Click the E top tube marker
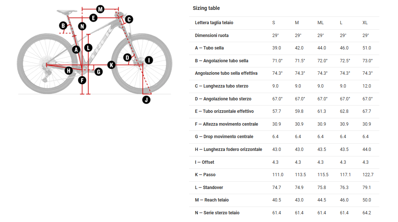Viewport: 398px width, 222px height. 93,18
